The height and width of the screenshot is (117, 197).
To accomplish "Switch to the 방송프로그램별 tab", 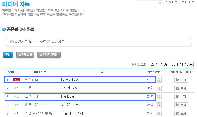I will point(49,54).
